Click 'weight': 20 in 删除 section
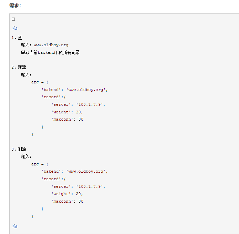 (x=67, y=194)
